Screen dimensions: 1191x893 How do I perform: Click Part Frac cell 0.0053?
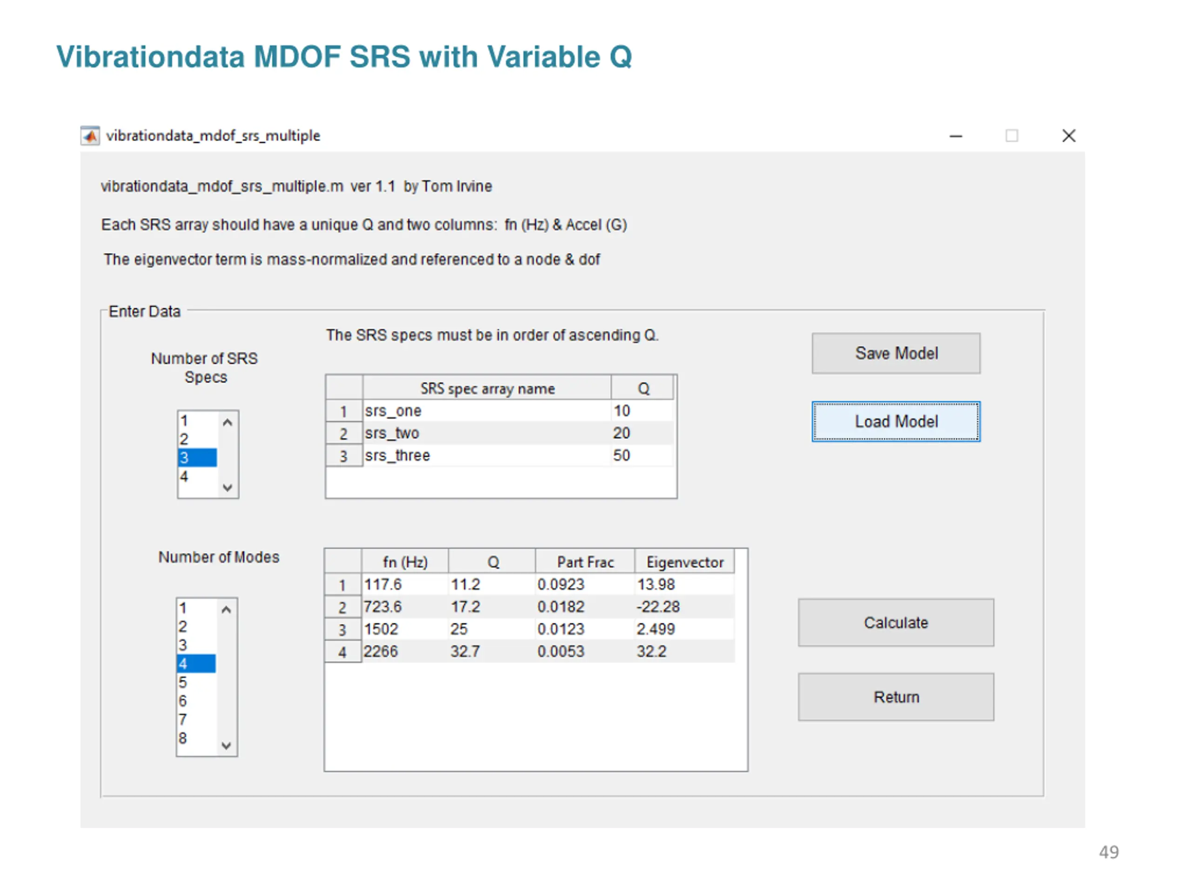pyautogui.click(x=585, y=651)
